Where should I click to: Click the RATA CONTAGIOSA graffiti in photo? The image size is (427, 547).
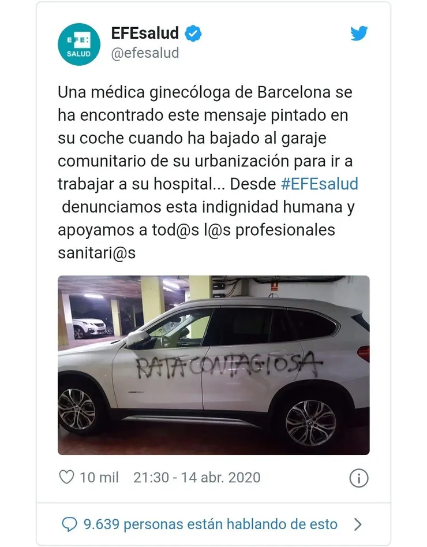(x=229, y=364)
